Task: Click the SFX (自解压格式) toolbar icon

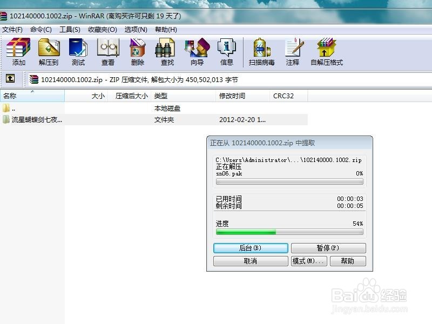Action: (327, 52)
